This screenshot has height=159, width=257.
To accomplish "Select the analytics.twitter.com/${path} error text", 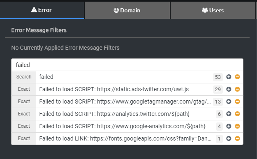I will pyautogui.click(x=114, y=114).
